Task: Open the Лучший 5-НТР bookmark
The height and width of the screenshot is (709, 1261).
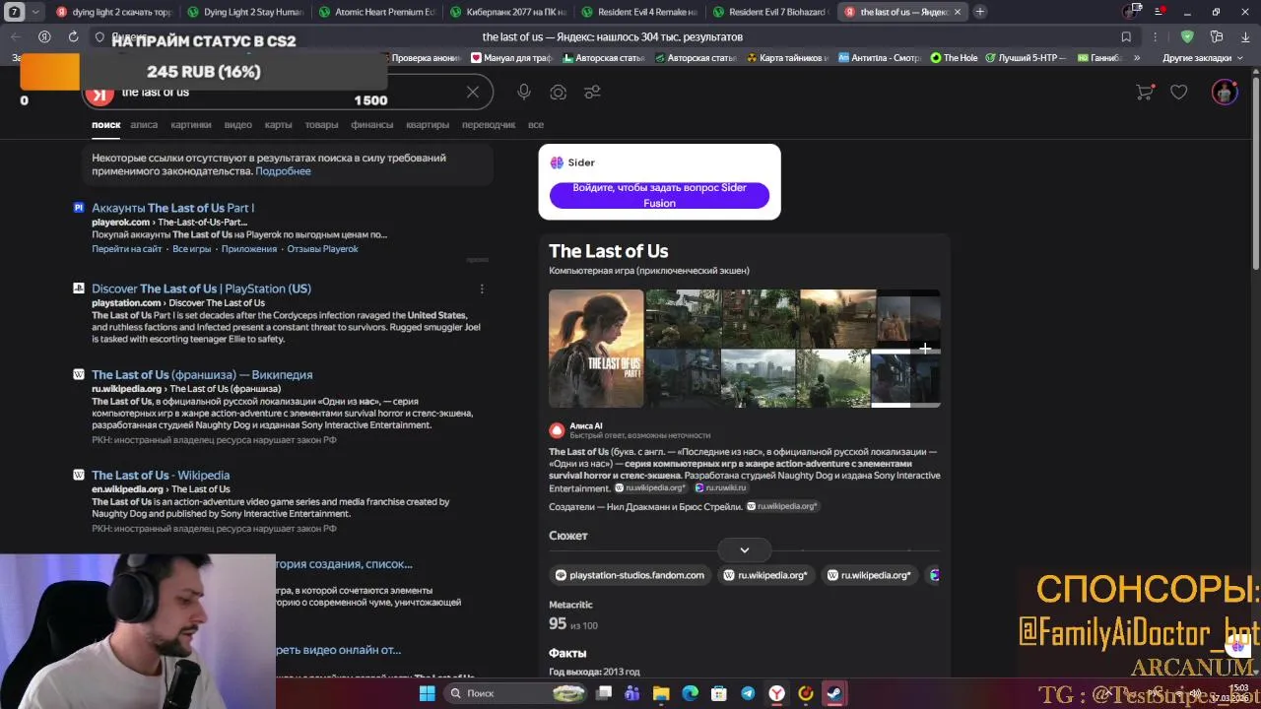Action: point(1026,58)
